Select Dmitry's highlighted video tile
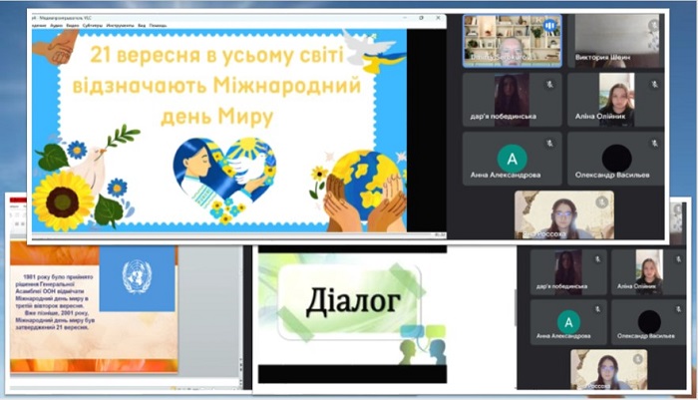This screenshot has height=400, width=698. (x=512, y=41)
